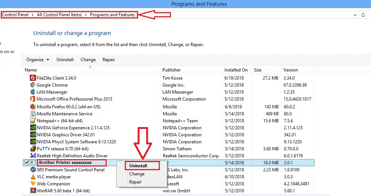The height and width of the screenshot is (196, 371).
Task: Expand the arrow after Control Panel breadcrumb
Action: [x=32, y=15]
